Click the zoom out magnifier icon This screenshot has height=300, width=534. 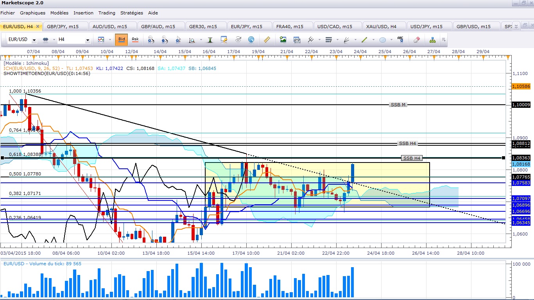[165, 40]
